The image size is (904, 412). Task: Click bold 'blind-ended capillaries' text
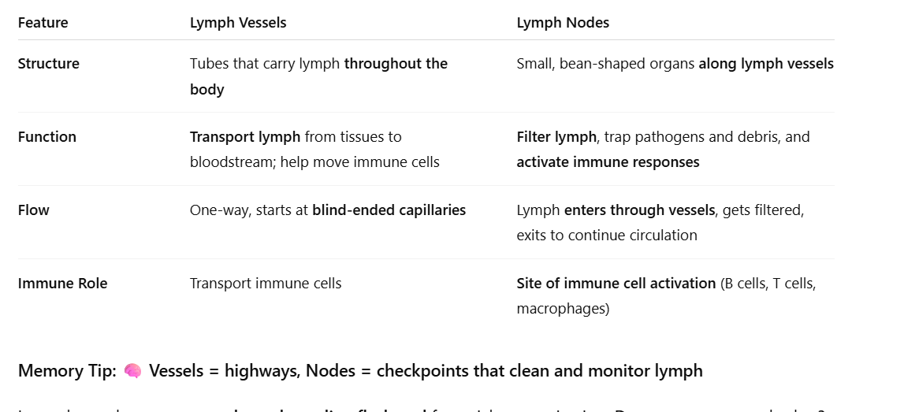click(x=389, y=210)
